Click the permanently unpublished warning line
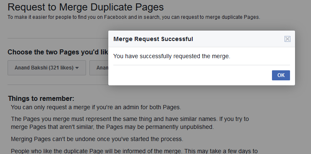Image resolution: width=311 pixels, height=154 pixels. coord(112,127)
